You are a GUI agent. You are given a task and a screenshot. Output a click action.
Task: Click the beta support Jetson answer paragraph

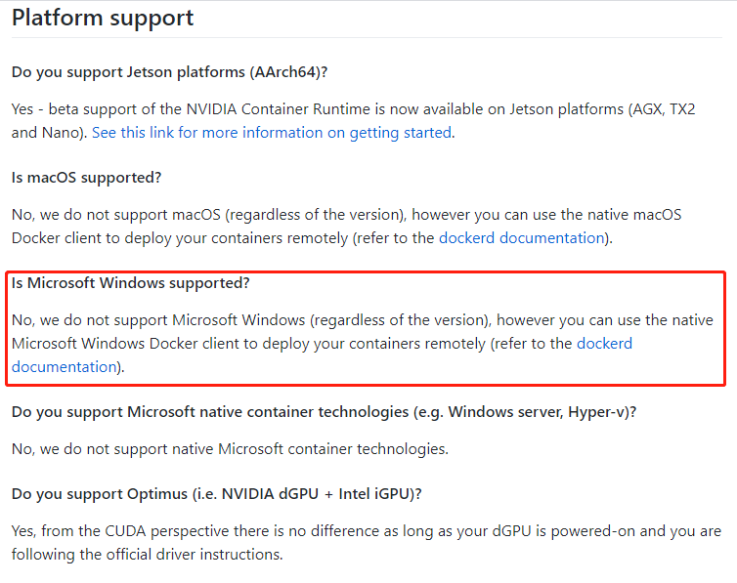[354, 121]
